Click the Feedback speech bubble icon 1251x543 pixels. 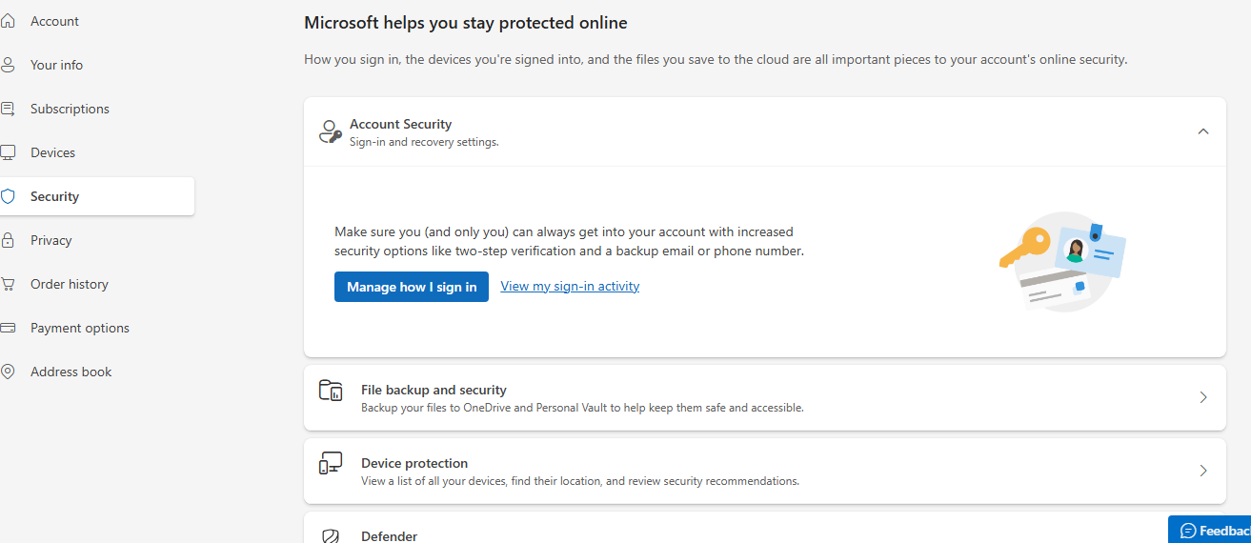coord(1187,531)
